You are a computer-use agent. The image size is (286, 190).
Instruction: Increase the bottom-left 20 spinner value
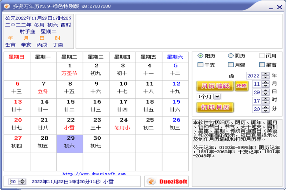[x=22, y=180]
